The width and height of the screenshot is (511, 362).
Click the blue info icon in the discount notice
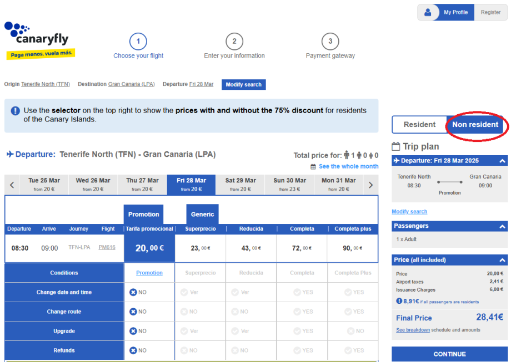pos(15,111)
